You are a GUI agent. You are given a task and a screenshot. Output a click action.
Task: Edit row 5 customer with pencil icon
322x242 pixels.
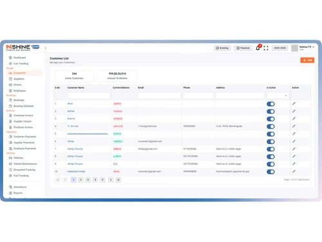pyautogui.click(x=294, y=134)
